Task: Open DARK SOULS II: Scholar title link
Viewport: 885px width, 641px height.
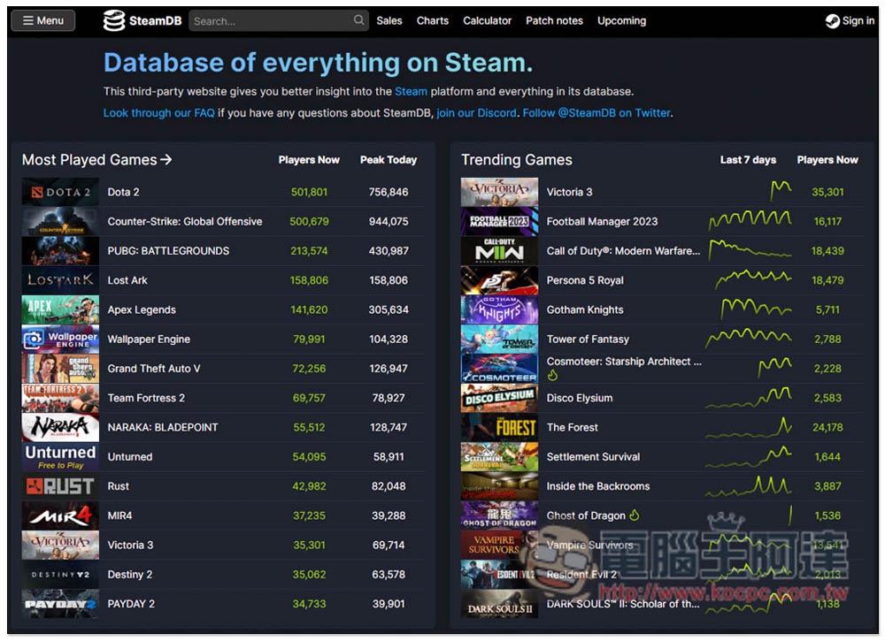Action: 623,604
